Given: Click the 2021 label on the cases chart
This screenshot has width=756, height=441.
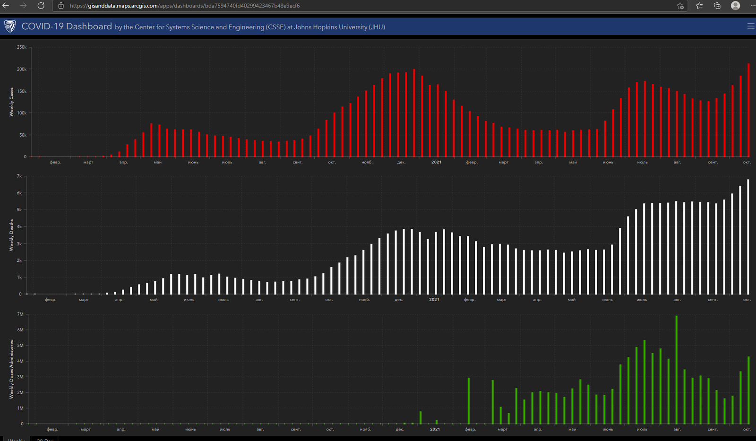Looking at the screenshot, I should [436, 162].
